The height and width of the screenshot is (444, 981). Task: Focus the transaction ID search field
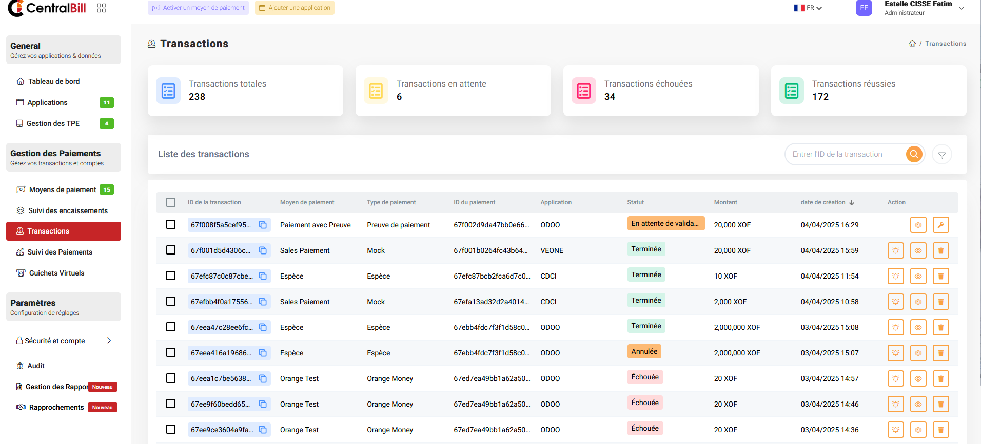coord(844,154)
